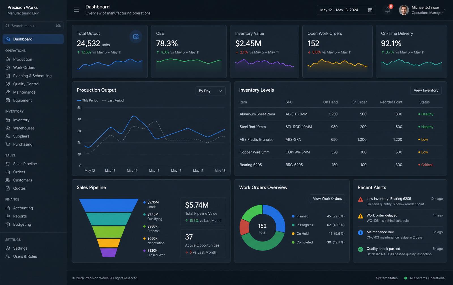
Task: Click the Reports bar chart icon
Action: pos(8,216)
